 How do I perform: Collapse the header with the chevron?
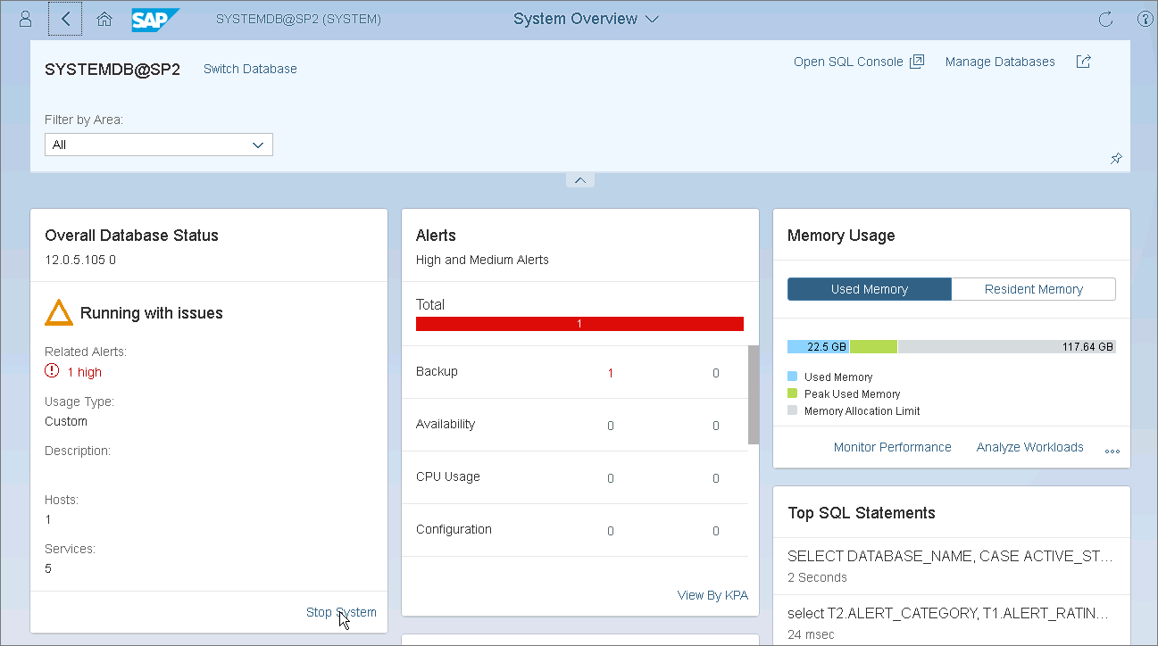coord(579,180)
